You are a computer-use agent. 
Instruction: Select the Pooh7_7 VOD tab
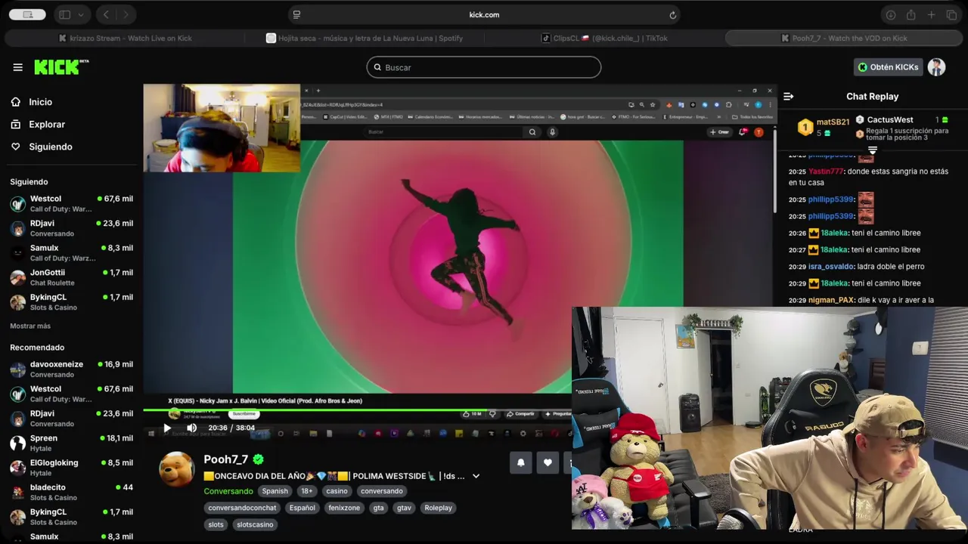point(844,38)
